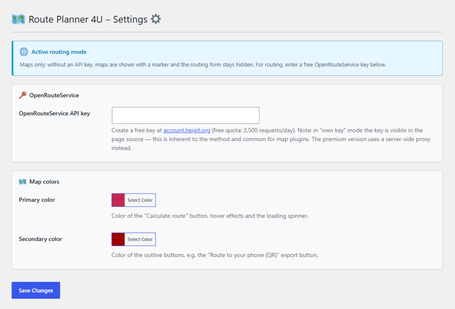Click the key icon beside OpenRouteService heading

(x=23, y=95)
